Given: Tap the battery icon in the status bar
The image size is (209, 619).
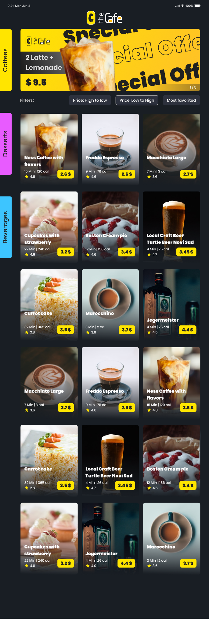Looking at the screenshot, I should 197,6.
